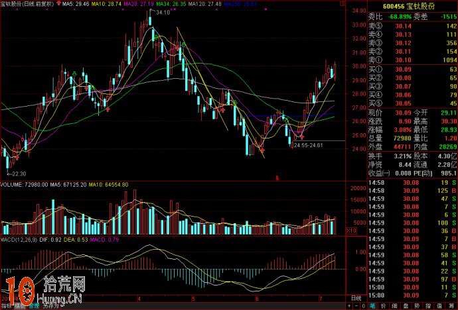Click the plus zoom-in button beside 日线

click(x=349, y=306)
